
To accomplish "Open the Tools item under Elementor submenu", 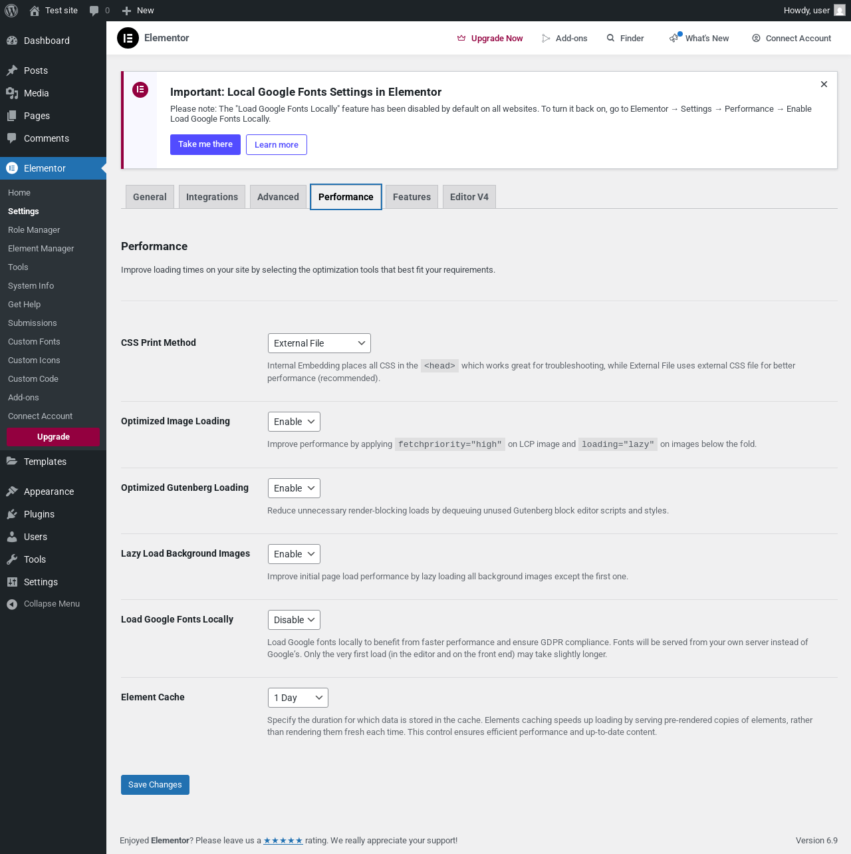I will (x=18, y=267).
